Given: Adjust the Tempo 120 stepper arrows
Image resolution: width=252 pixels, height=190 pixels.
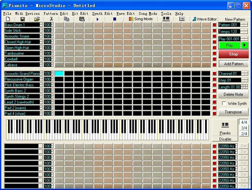Looking at the screenshot, I should click(x=244, y=31).
